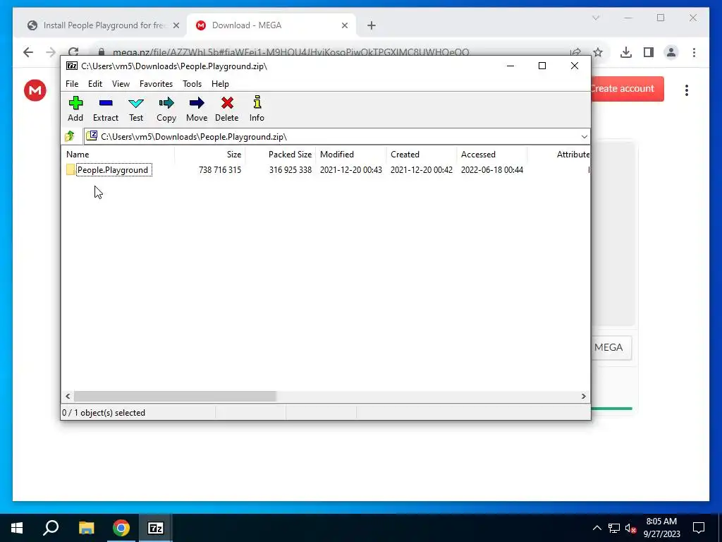Screen dimensions: 722x542
Task: Close the Download - MEGA tab
Action: 344,25
